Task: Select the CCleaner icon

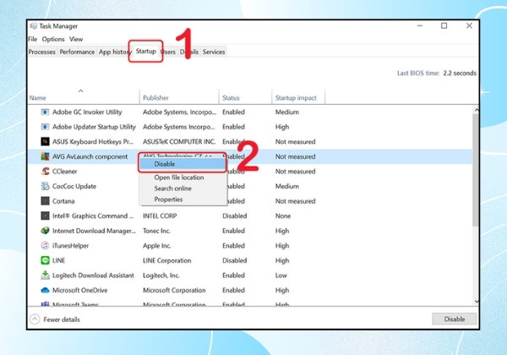Action: pos(45,172)
